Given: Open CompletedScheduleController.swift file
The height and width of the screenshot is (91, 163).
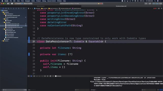Looking at the screenshot, I should click(x=14, y=27).
